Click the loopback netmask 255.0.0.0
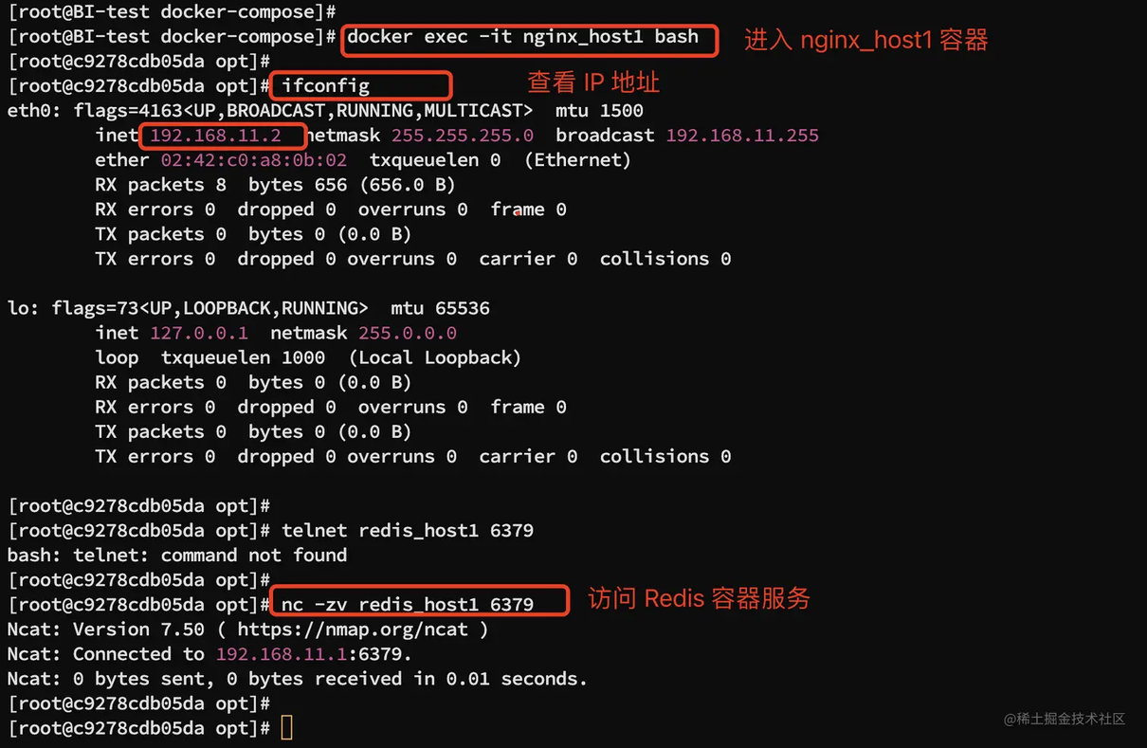 [408, 333]
